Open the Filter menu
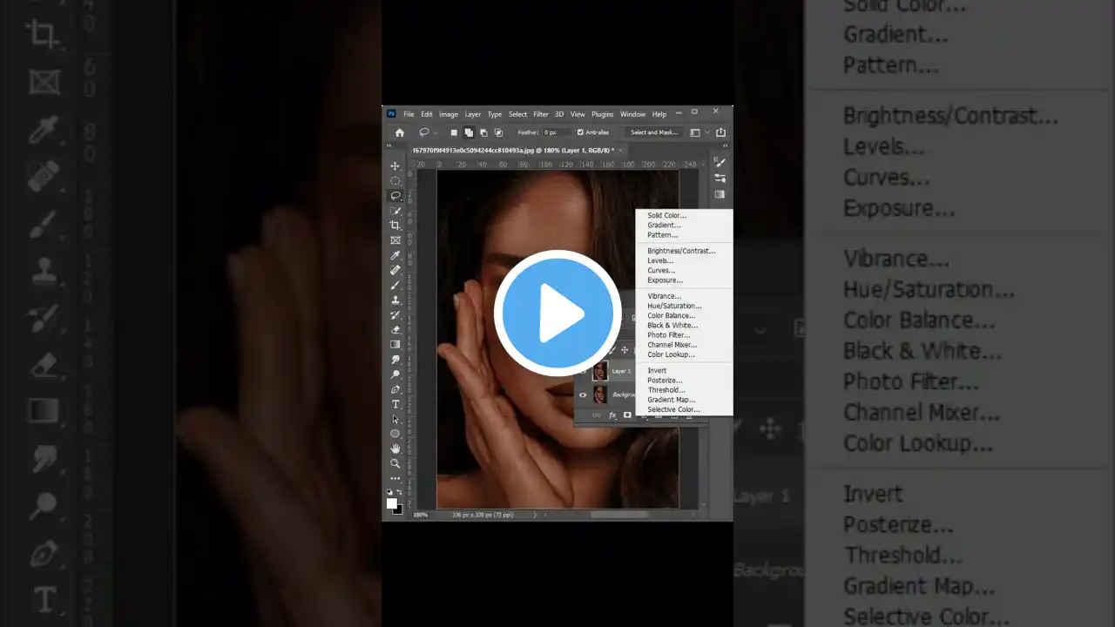The image size is (1115, 627). click(540, 113)
